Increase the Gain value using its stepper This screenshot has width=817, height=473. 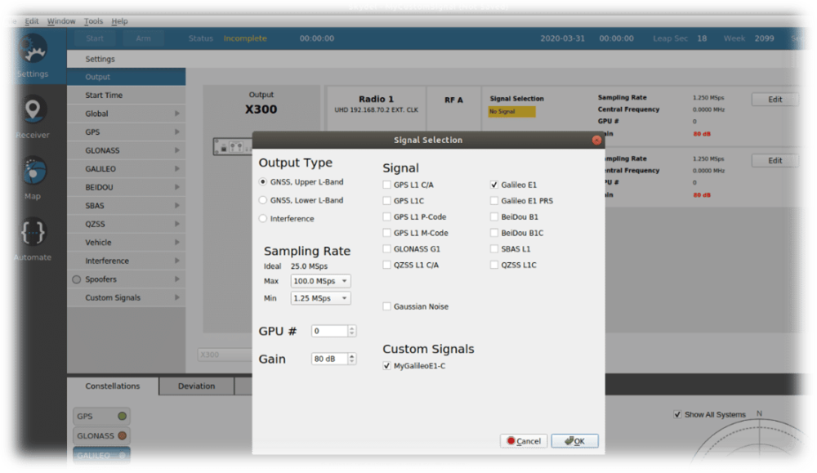click(352, 355)
